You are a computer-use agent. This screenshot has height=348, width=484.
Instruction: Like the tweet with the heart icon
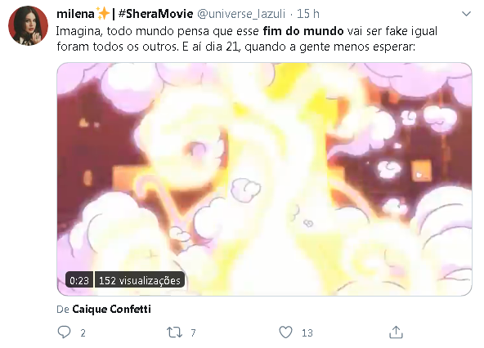(285, 332)
